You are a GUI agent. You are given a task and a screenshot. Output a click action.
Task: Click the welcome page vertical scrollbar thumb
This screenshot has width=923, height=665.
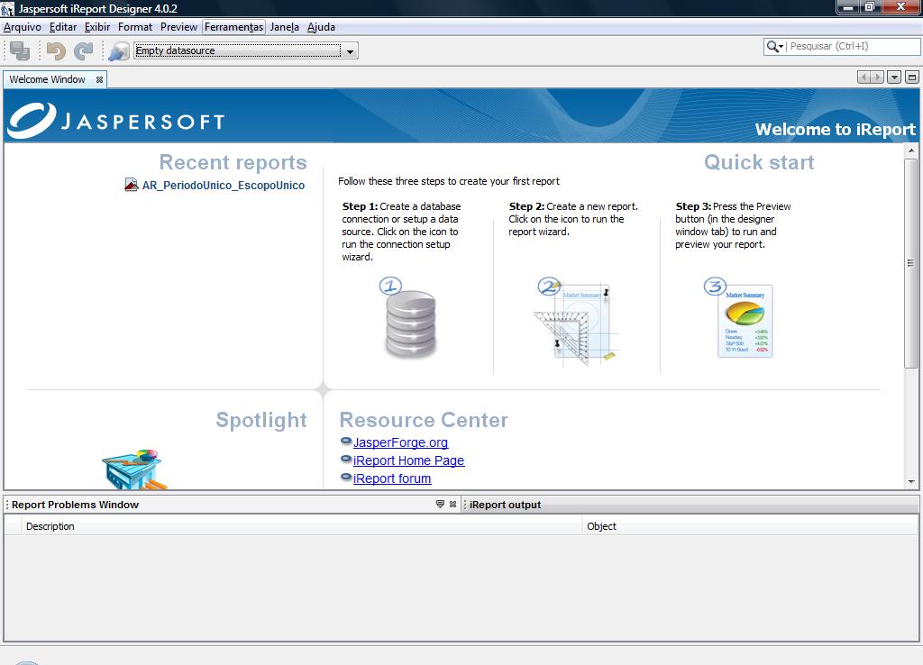pos(911,263)
